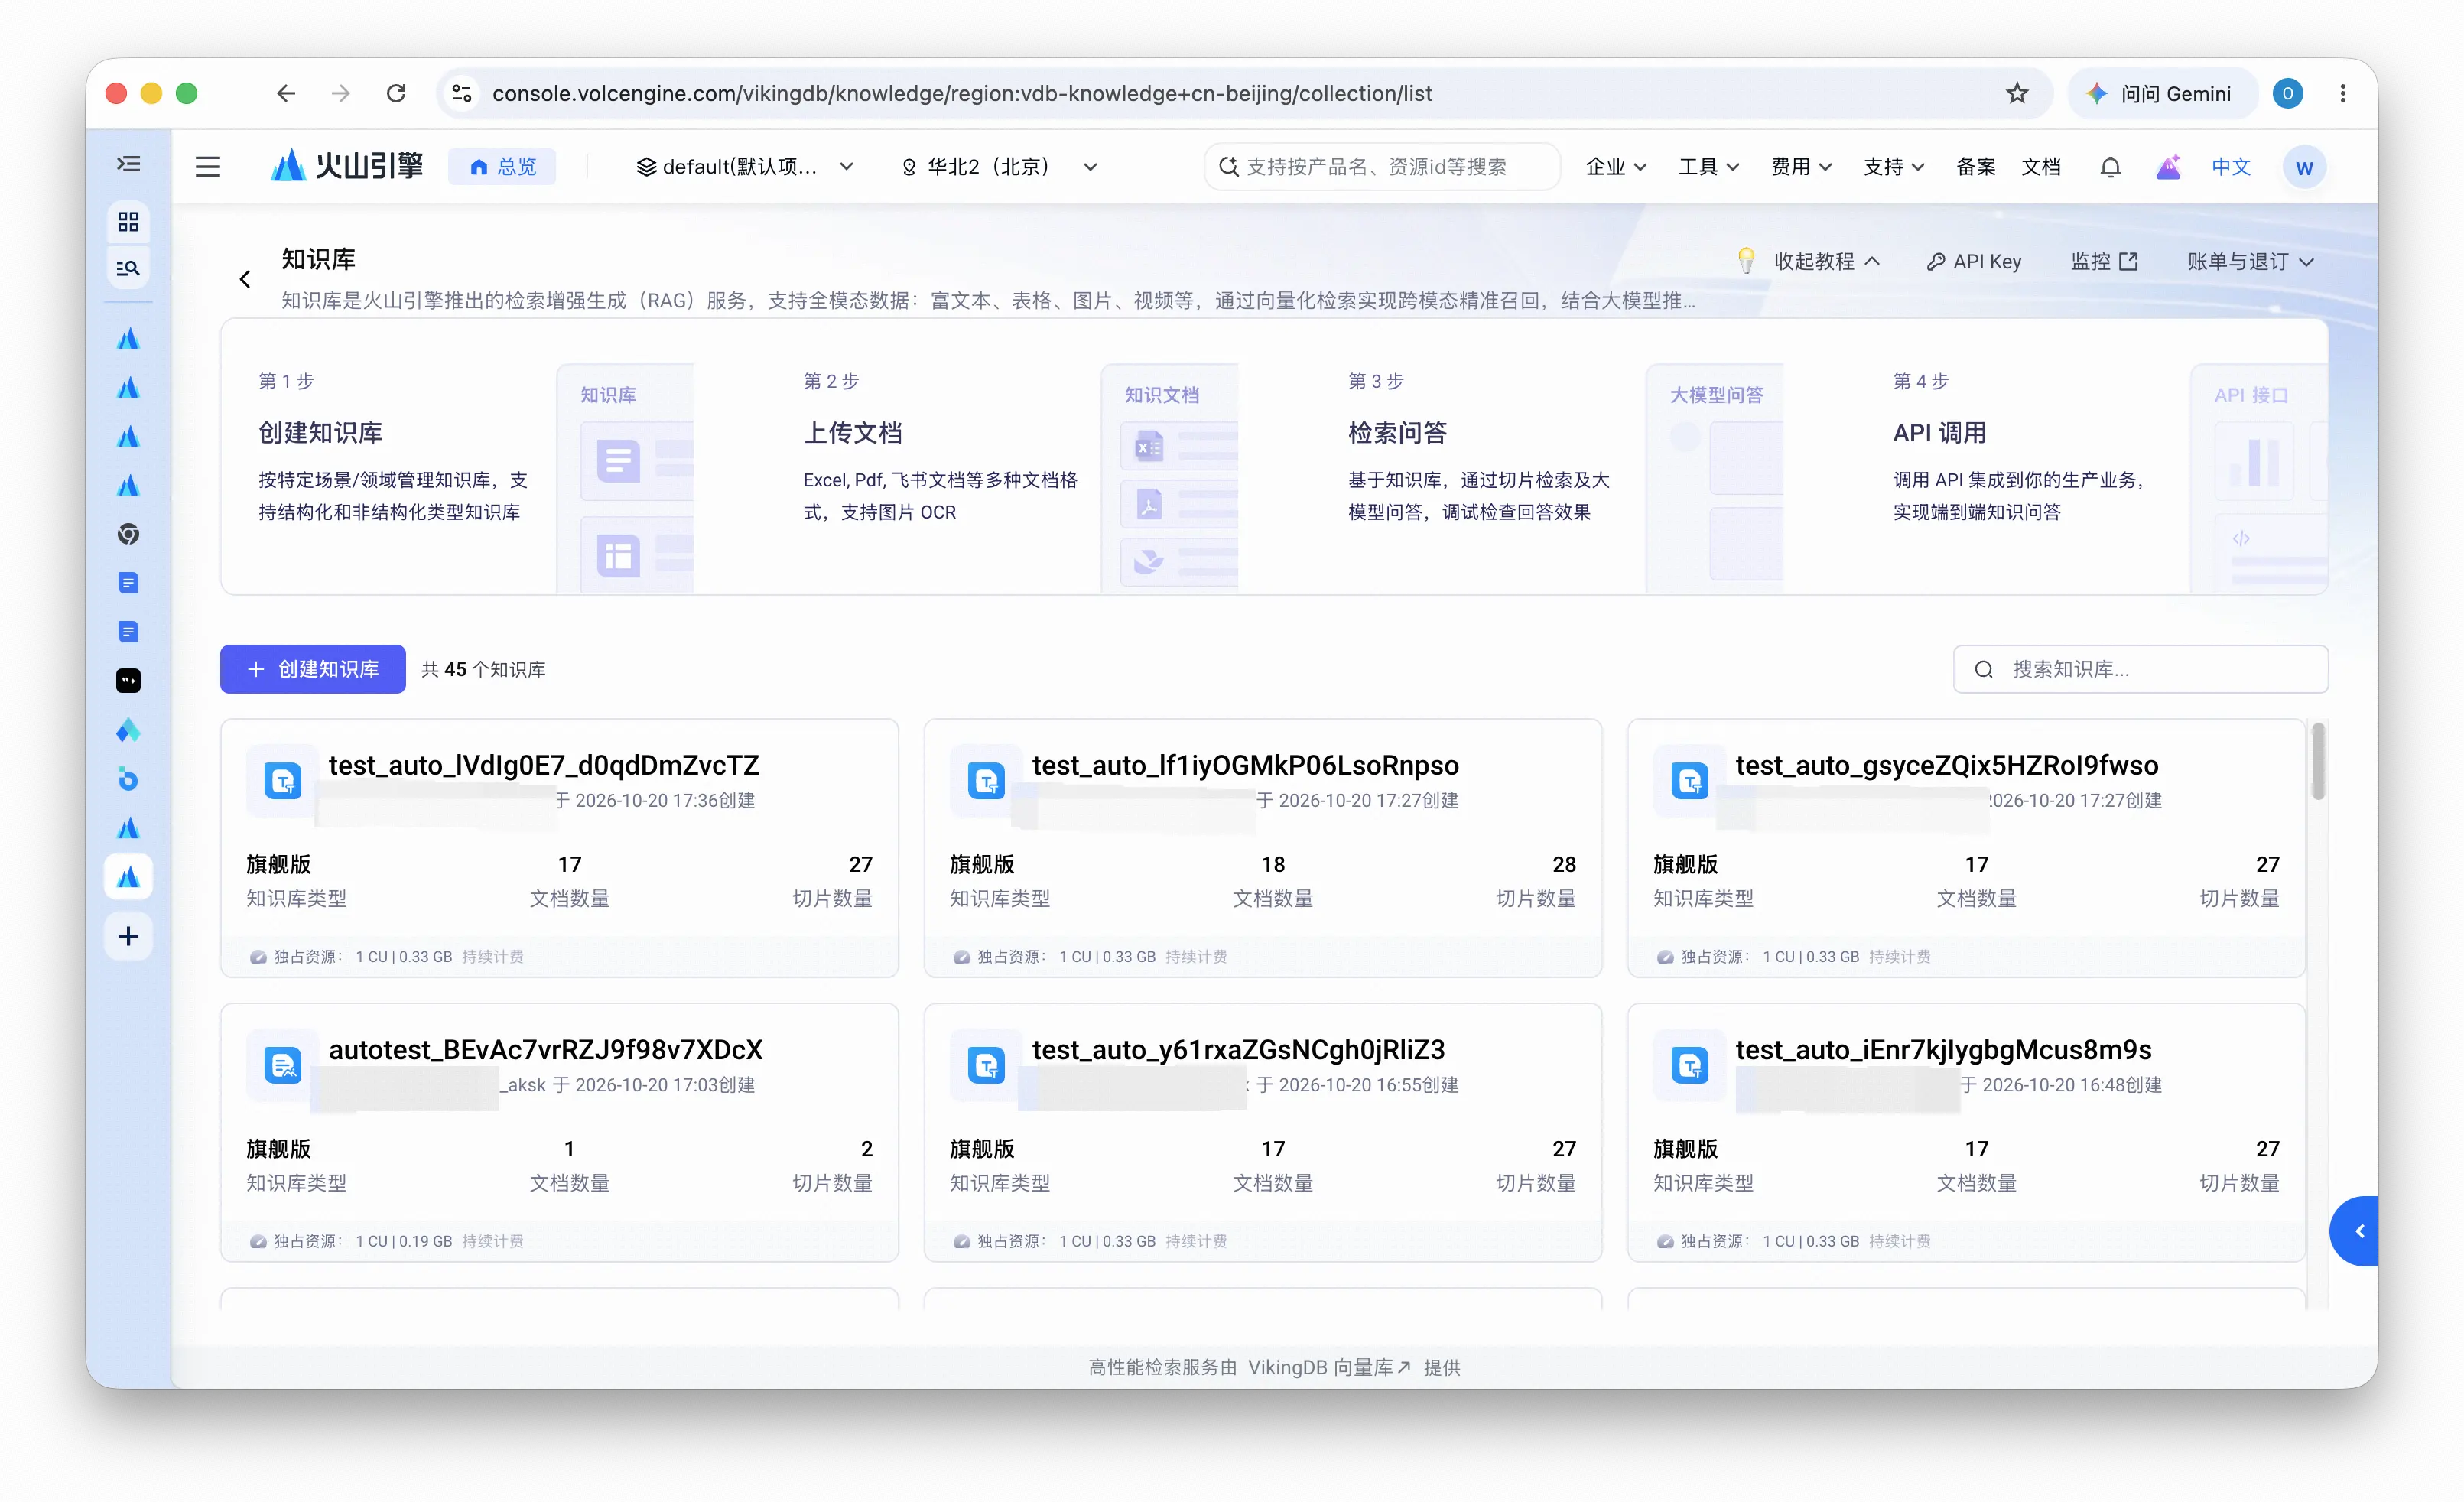Viewport: 2464px width, 1502px height.
Task: Click the knowledge list vertical scrollbar
Action: point(2318,762)
